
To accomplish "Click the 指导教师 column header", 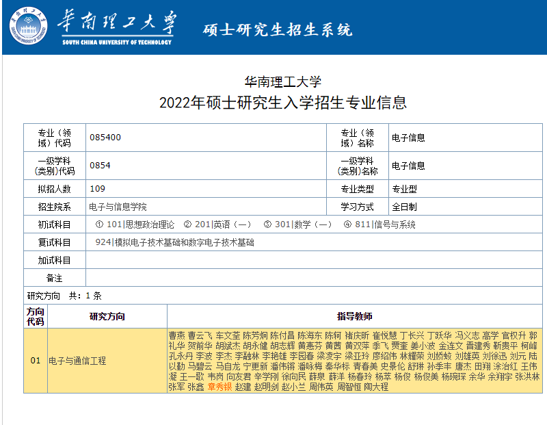I will (x=355, y=316).
